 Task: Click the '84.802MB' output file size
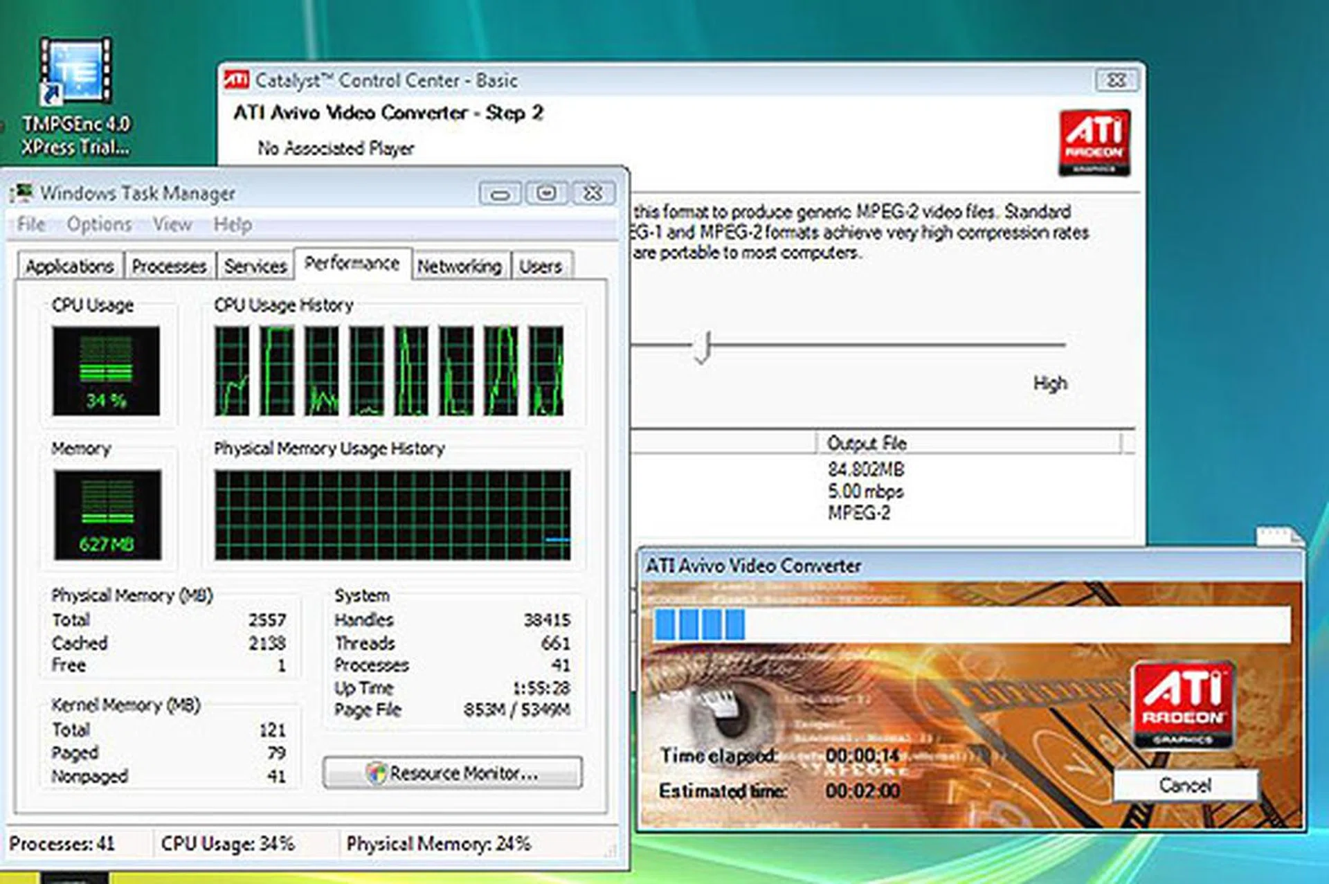coord(866,469)
